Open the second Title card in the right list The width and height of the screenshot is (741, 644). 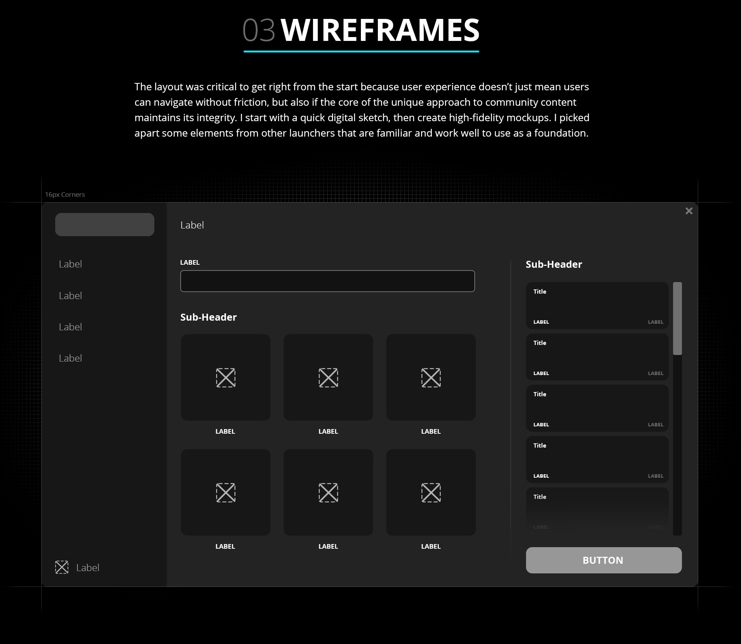(x=597, y=357)
